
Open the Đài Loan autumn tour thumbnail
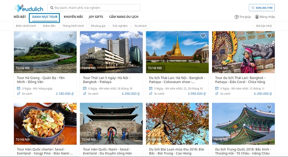point(177,124)
